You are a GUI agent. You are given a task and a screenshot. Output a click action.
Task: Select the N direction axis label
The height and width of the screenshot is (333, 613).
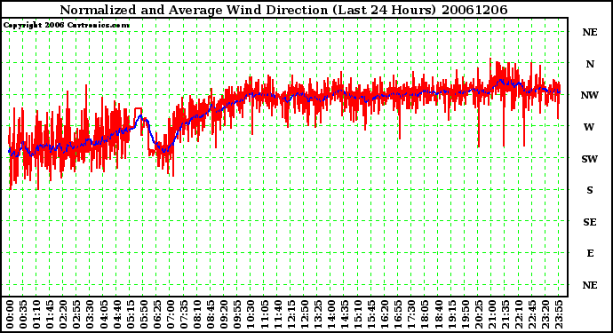(590, 64)
